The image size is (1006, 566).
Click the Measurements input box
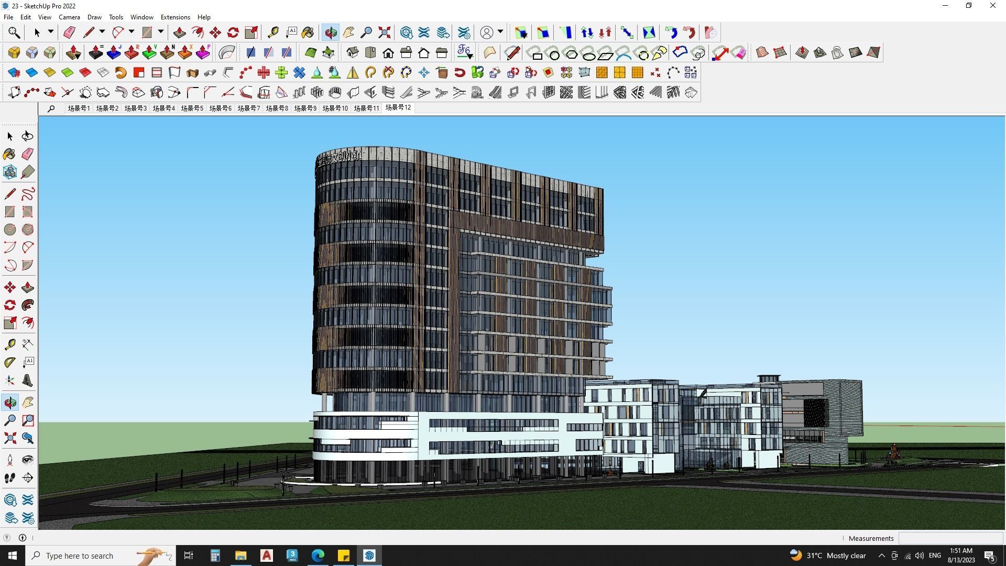click(950, 538)
